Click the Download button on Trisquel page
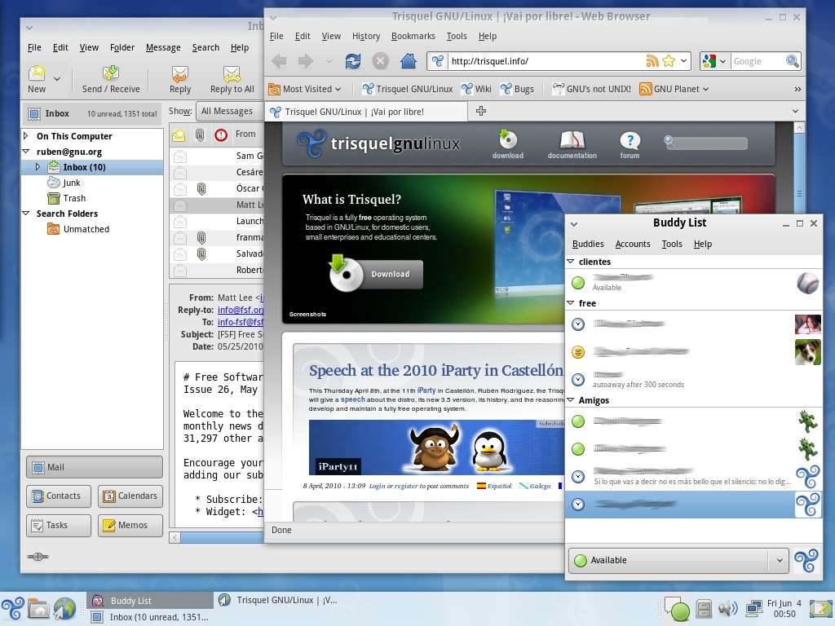Screen dimensions: 835x626 pos(377,274)
